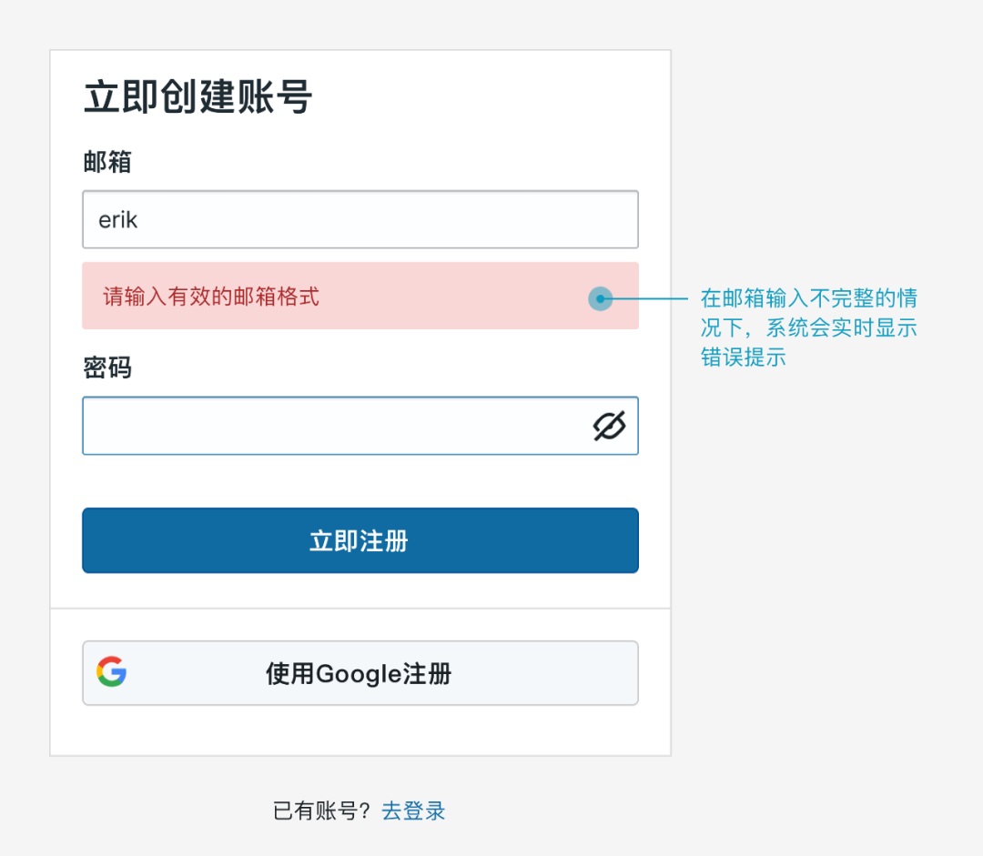The height and width of the screenshot is (856, 983).
Task: Click blank card area below Google button
Action: click(x=360, y=730)
